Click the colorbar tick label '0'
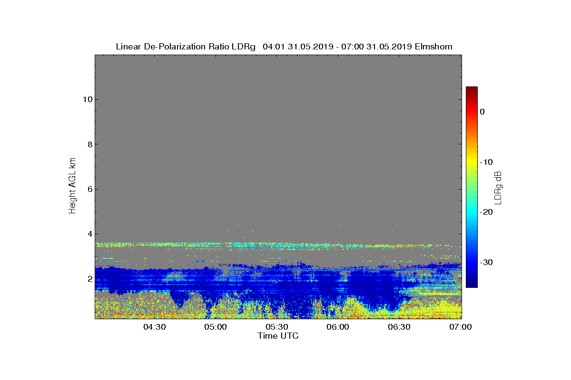The width and height of the screenshot is (571, 380). (482, 112)
